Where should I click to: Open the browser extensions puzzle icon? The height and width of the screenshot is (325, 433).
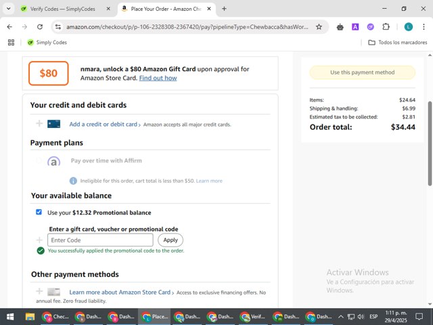point(386,27)
